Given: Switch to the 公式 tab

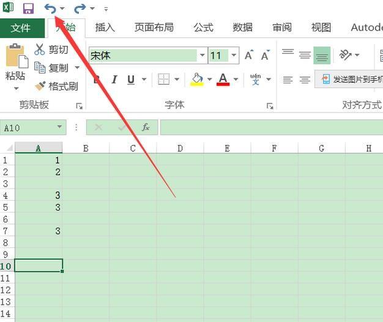Looking at the screenshot, I should (203, 28).
